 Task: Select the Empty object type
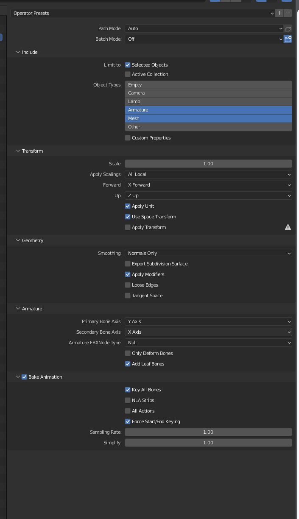208,85
